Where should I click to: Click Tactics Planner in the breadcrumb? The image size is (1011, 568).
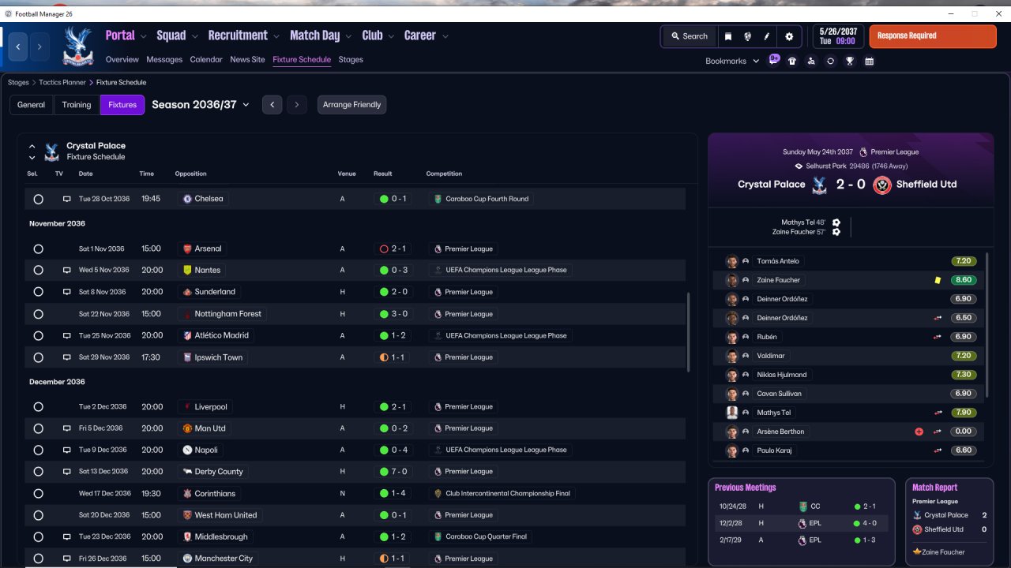62,82
